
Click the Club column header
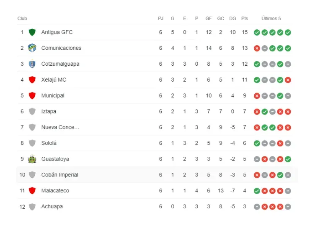(22, 18)
